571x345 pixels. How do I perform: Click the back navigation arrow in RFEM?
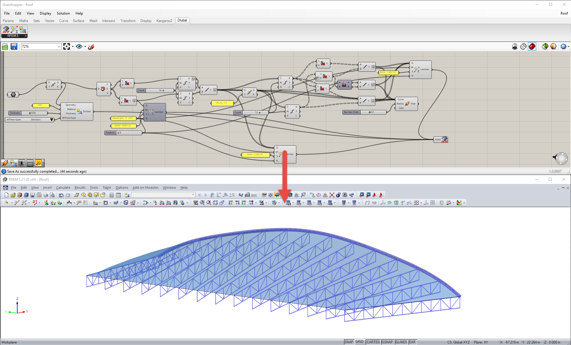[199, 195]
